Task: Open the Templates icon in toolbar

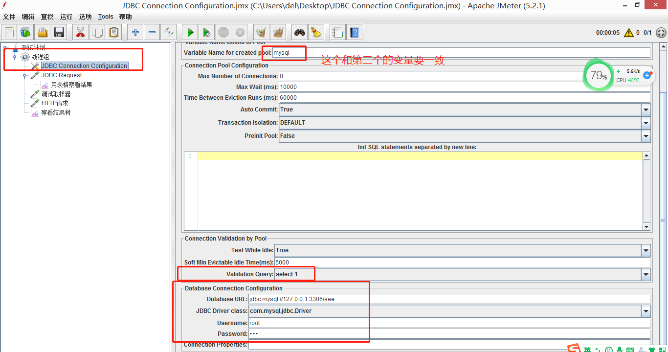Action: [x=26, y=33]
